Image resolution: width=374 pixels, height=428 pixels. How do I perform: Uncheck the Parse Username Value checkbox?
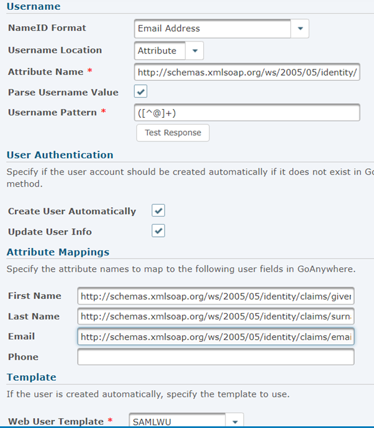[140, 91]
